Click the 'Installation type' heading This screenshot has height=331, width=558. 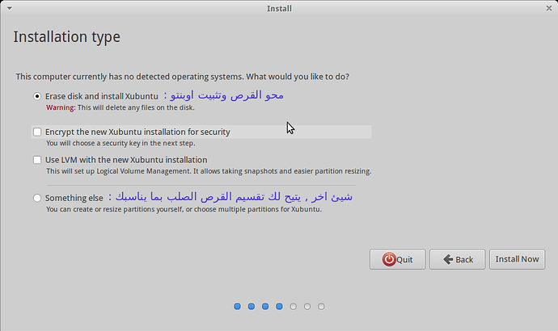[x=67, y=37]
